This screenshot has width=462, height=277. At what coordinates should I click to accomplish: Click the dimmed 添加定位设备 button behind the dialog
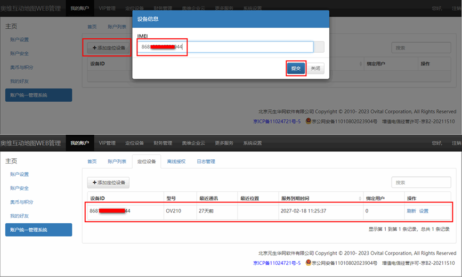108,48
